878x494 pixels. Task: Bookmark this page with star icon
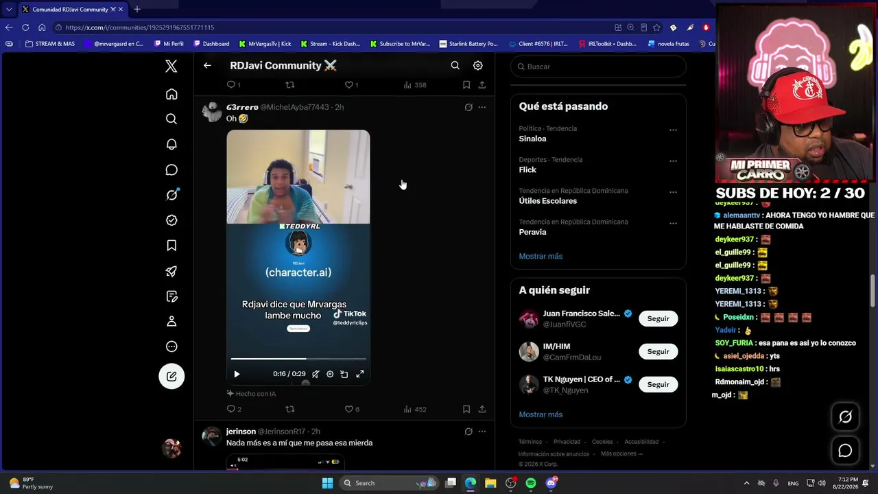pos(656,27)
